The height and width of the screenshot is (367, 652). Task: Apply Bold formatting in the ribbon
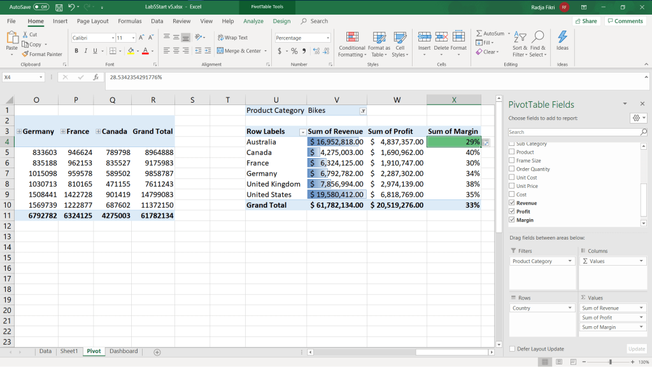(76, 51)
